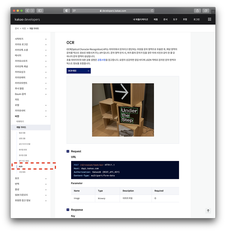Open the 제품 menu

click(155, 19)
